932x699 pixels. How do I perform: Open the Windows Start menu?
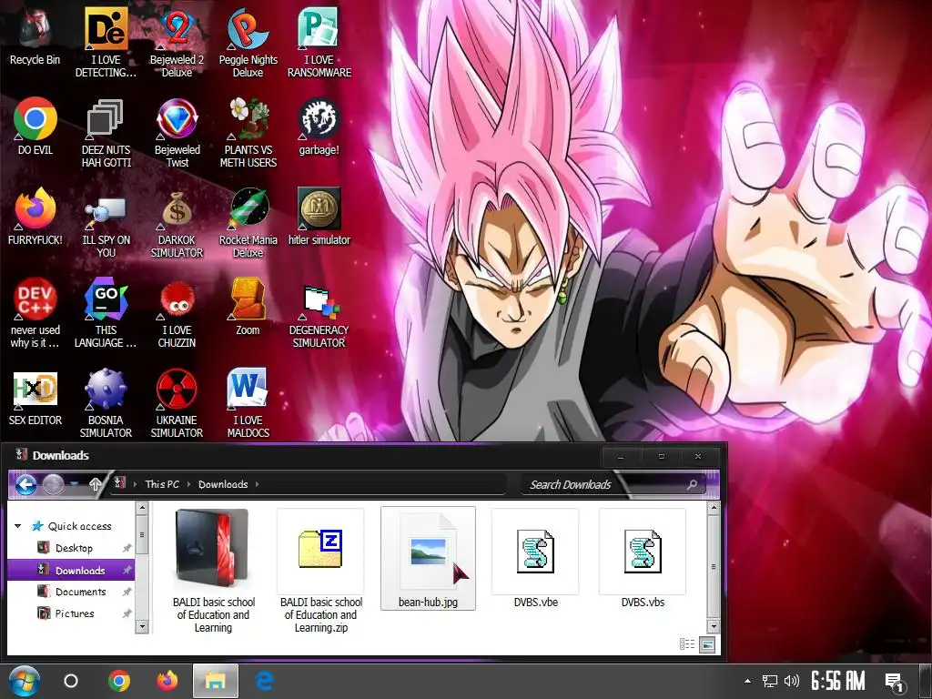pos(25,681)
